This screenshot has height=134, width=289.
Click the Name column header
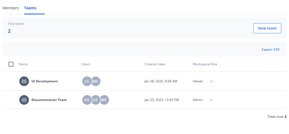[x=23, y=64]
